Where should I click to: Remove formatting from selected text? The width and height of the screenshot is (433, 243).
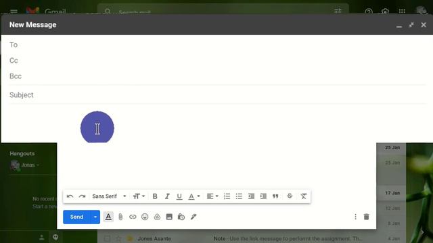coord(304,196)
